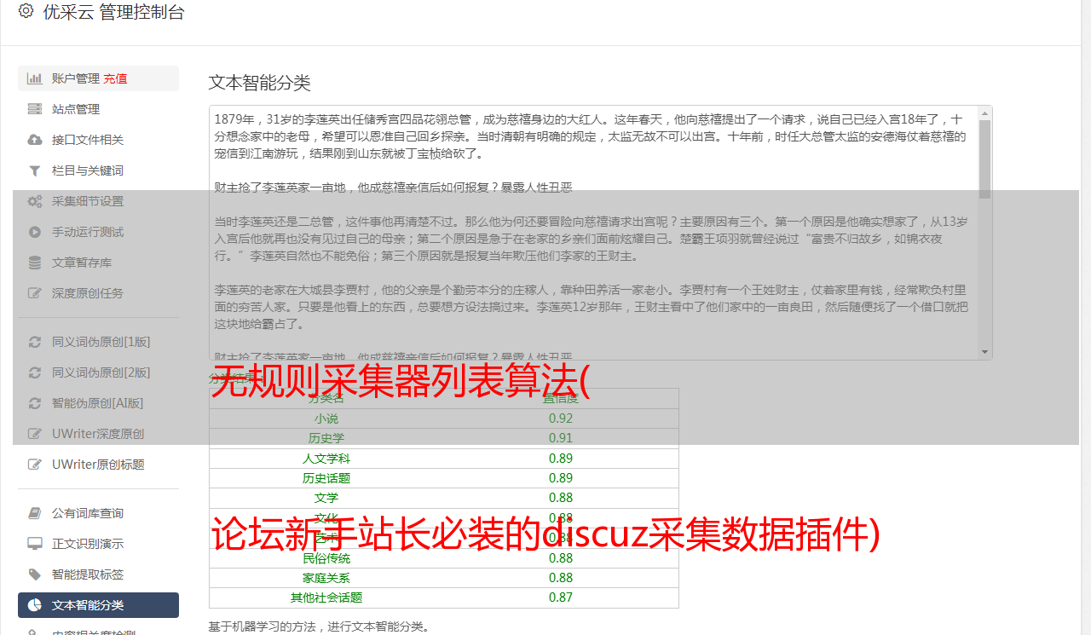
Task: Click the 家庭关系 category cell
Action: click(x=326, y=578)
